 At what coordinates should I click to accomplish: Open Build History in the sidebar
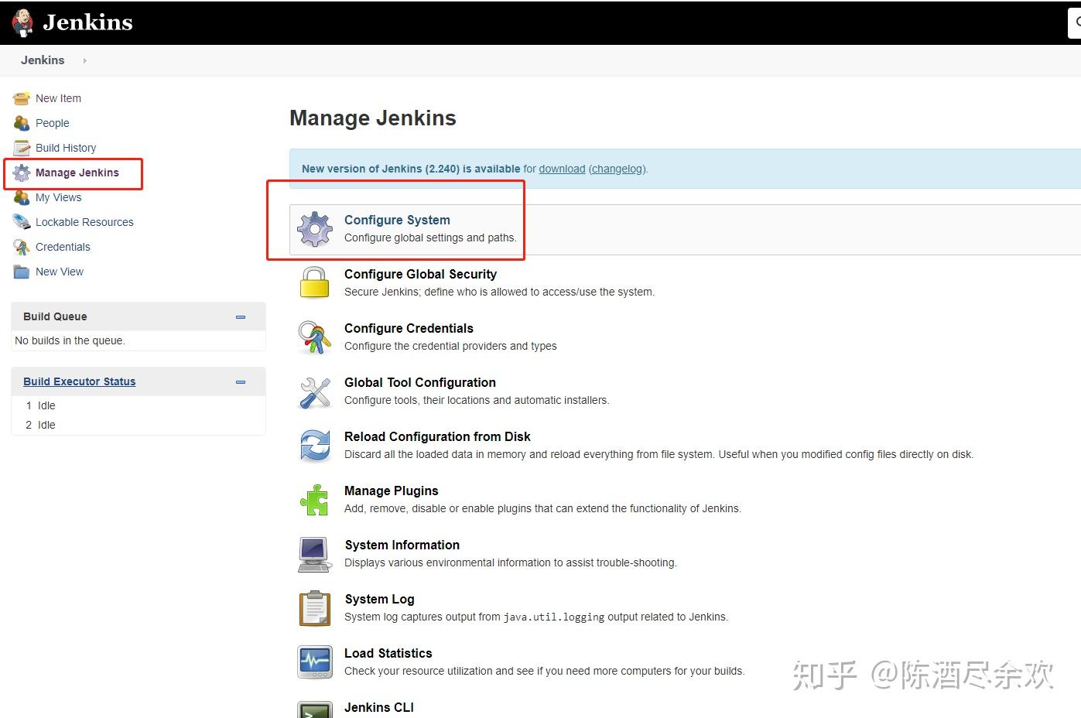coord(66,148)
